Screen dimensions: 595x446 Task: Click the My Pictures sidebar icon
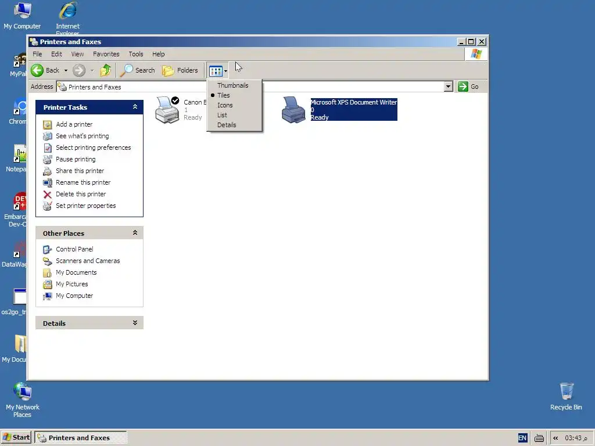point(48,284)
